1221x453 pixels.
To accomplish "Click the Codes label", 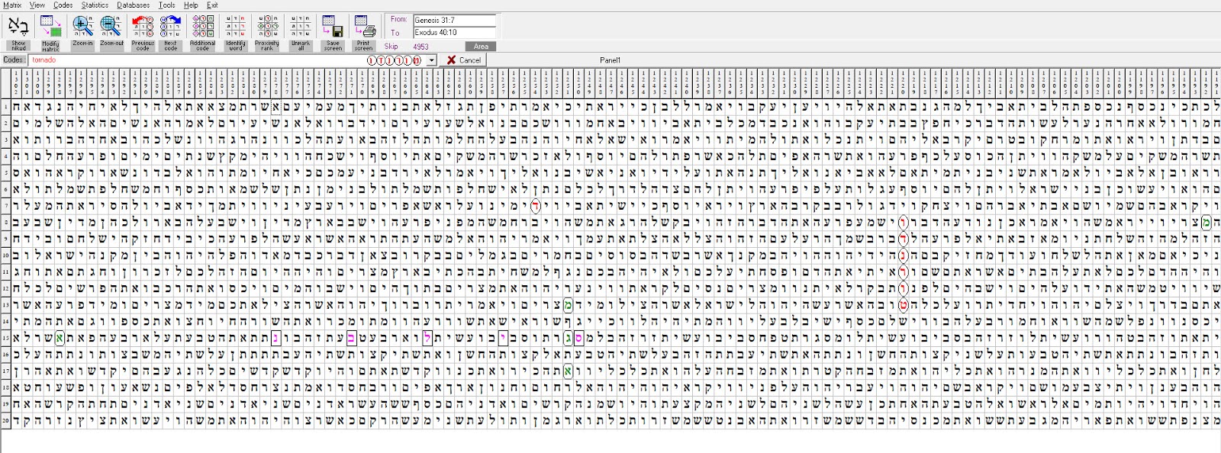I will [13, 59].
